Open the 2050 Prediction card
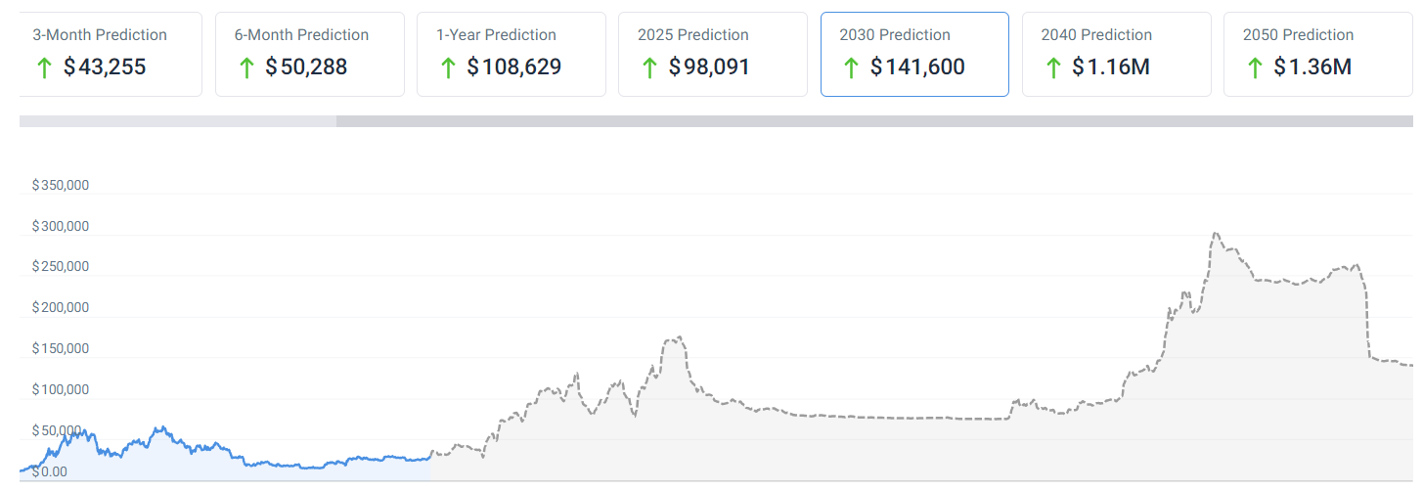The image size is (1423, 491). click(x=1317, y=54)
